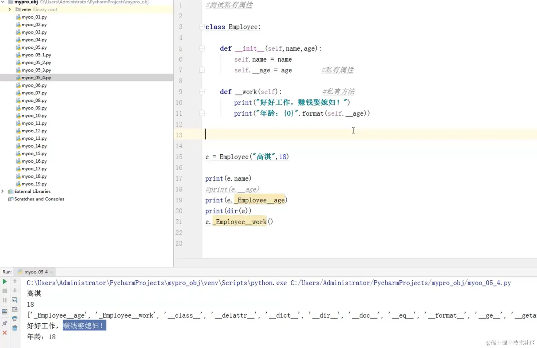
Task: Click the Python file icon beside myoo_06.py
Action: [18, 85]
